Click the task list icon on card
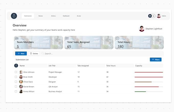Screen dimensions: 174x112 click(x=67, y=38)
